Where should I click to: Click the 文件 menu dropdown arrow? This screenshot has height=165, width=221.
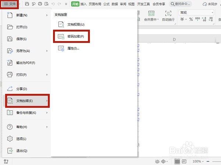20,4
